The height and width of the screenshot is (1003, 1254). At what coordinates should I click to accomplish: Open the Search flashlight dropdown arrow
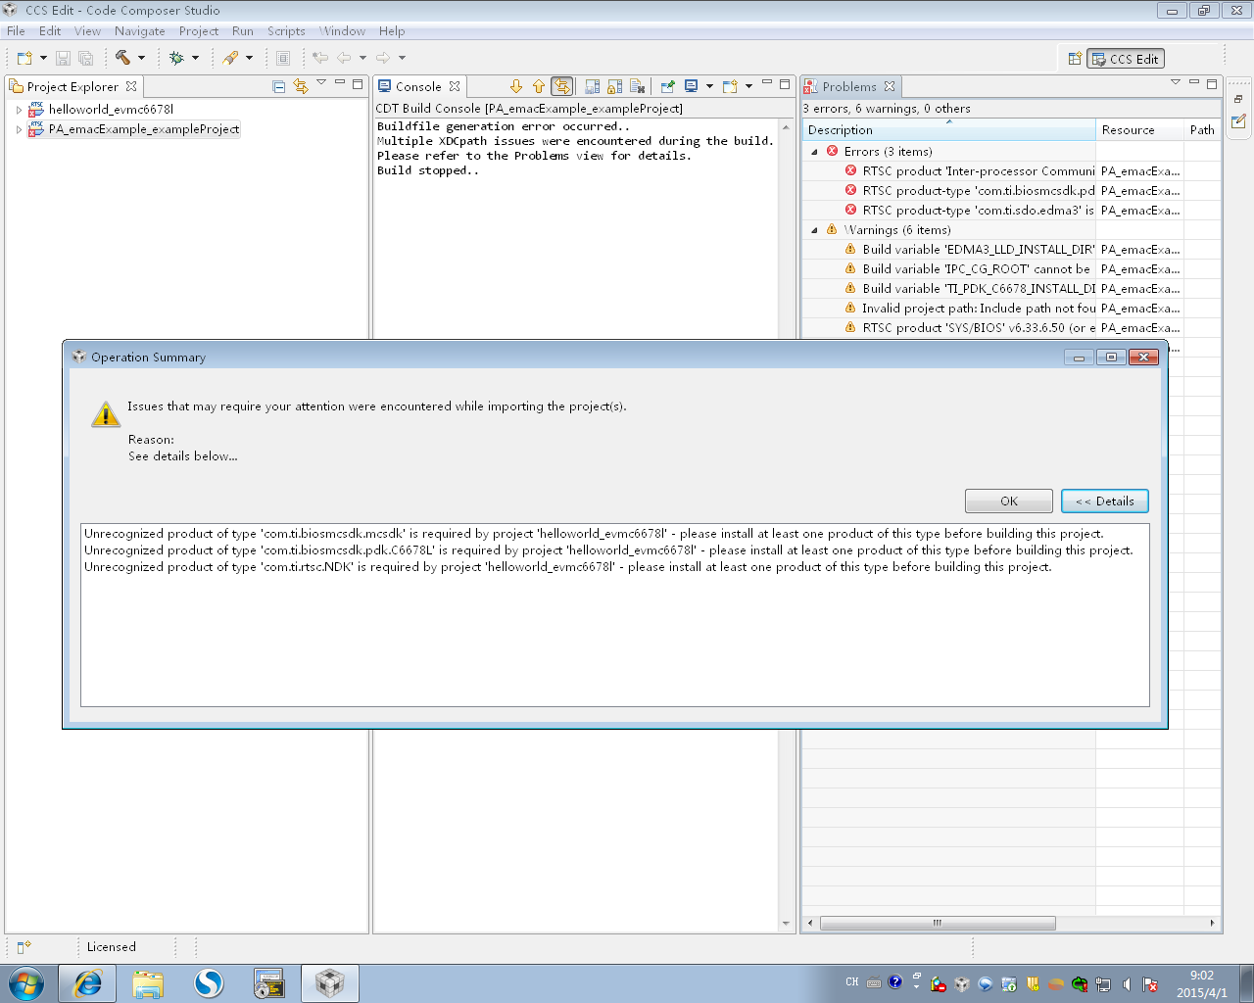249,58
